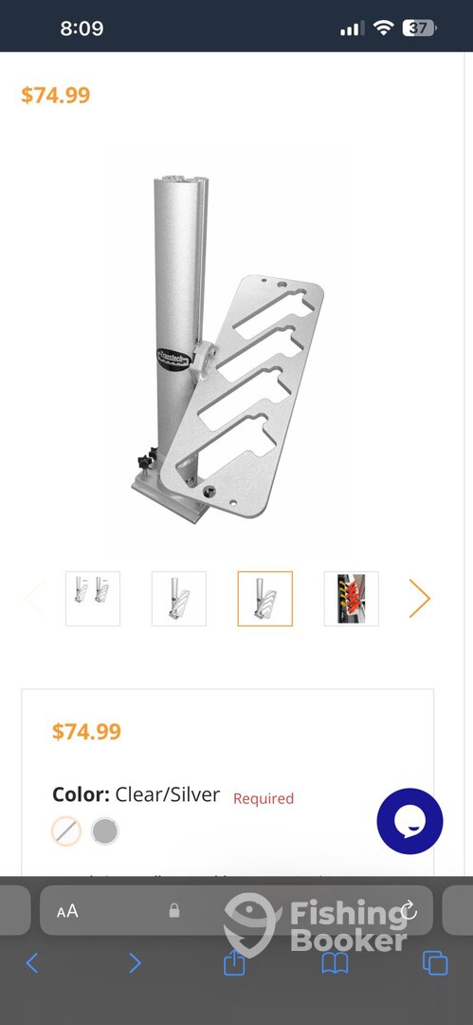Open the tabs overview icon
This screenshot has height=1025, width=473.
coord(435,963)
